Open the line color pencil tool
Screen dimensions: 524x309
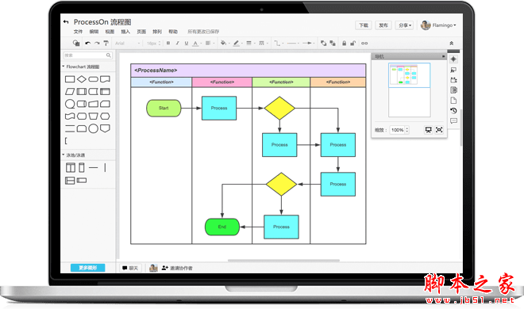pyautogui.click(x=237, y=43)
